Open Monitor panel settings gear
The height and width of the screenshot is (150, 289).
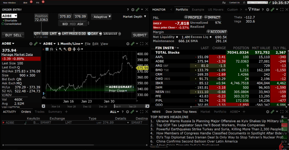coord(268,10)
